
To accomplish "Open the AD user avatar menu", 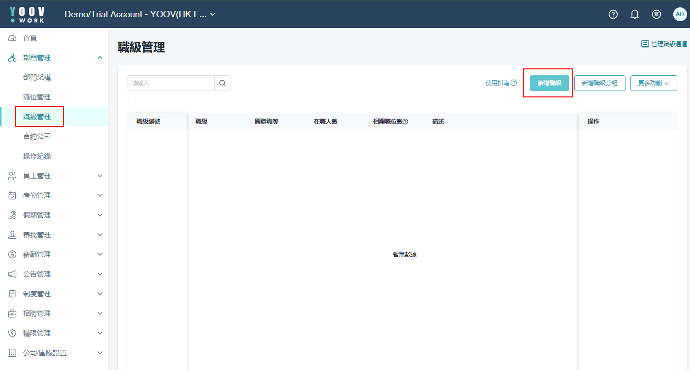I will [x=680, y=14].
